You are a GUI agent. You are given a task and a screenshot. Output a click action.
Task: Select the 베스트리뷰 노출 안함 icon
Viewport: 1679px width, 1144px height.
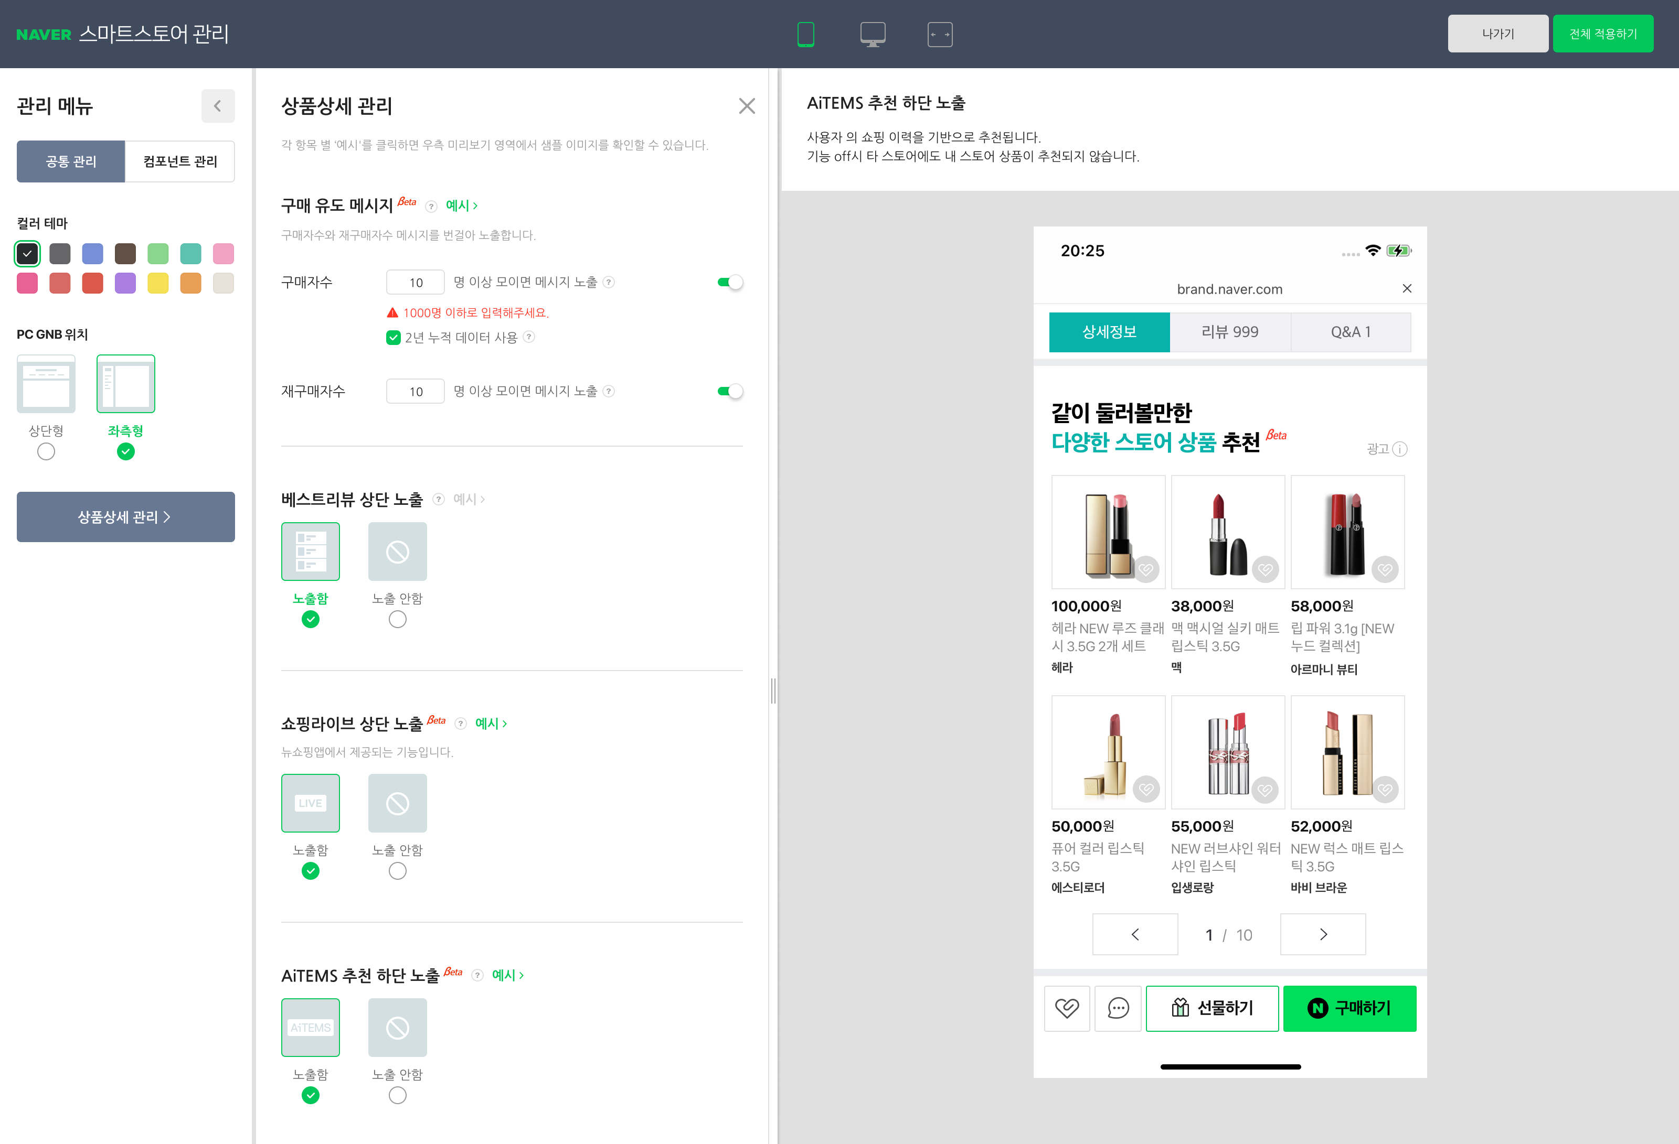click(397, 552)
